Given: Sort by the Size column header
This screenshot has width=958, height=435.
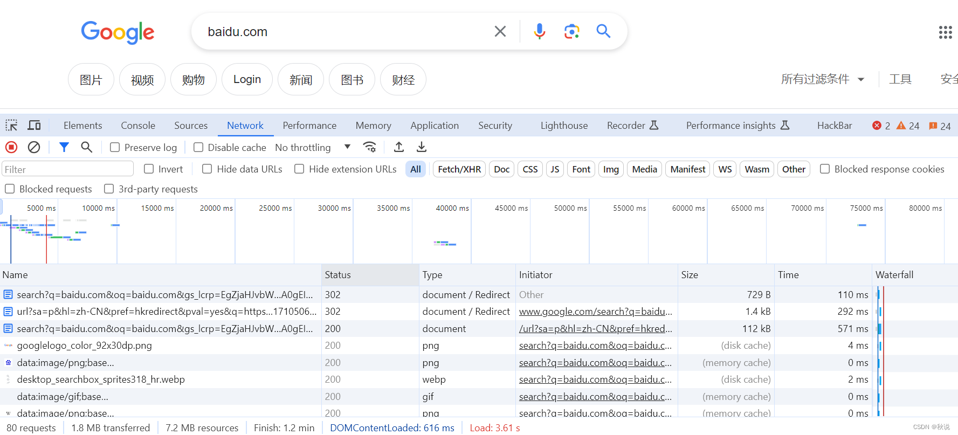Looking at the screenshot, I should tap(726, 275).
